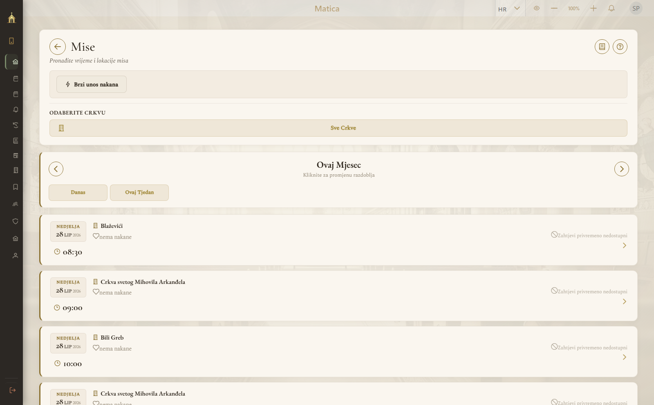This screenshot has height=405, width=654.
Task: Zoom in with the plus icon
Action: (594, 8)
